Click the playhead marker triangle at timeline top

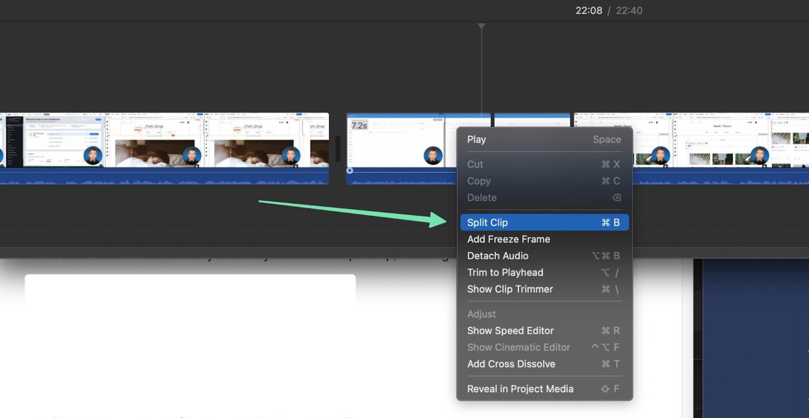481,26
